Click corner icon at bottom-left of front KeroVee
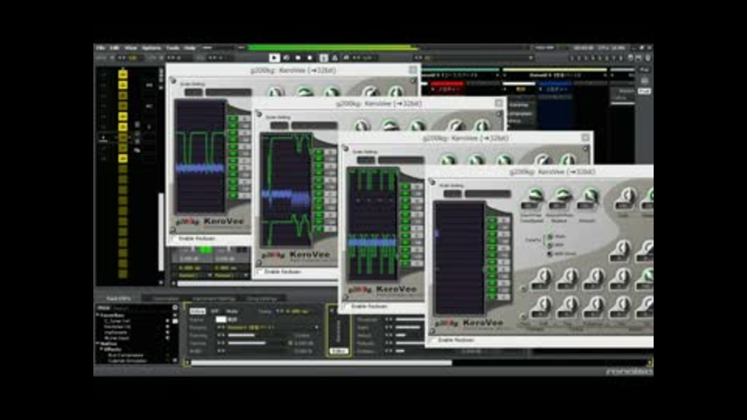Viewport: 747px width, 420px height. point(432,331)
